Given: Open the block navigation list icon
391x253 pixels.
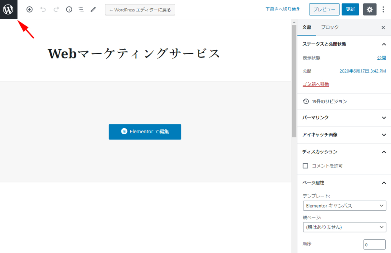Looking at the screenshot, I should pyautogui.click(x=81, y=9).
